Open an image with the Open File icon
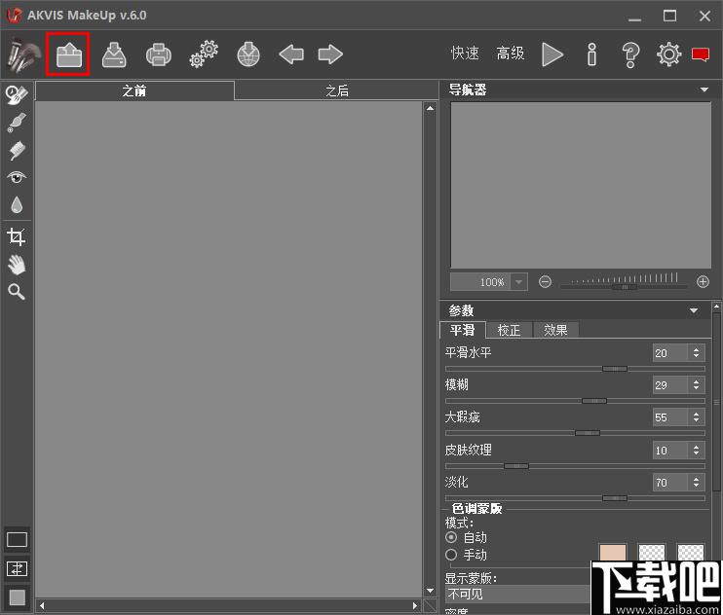The width and height of the screenshot is (723, 615). click(69, 54)
